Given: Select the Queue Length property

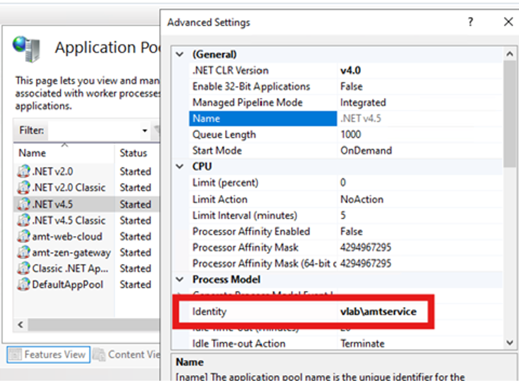Looking at the screenshot, I should (224, 134).
